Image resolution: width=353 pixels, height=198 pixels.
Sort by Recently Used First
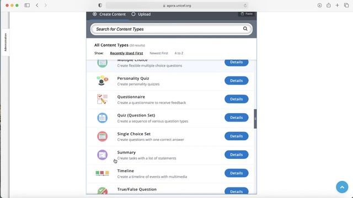coord(126,53)
